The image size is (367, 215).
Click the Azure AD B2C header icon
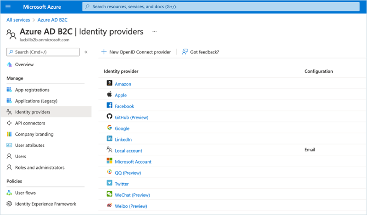(x=11, y=34)
